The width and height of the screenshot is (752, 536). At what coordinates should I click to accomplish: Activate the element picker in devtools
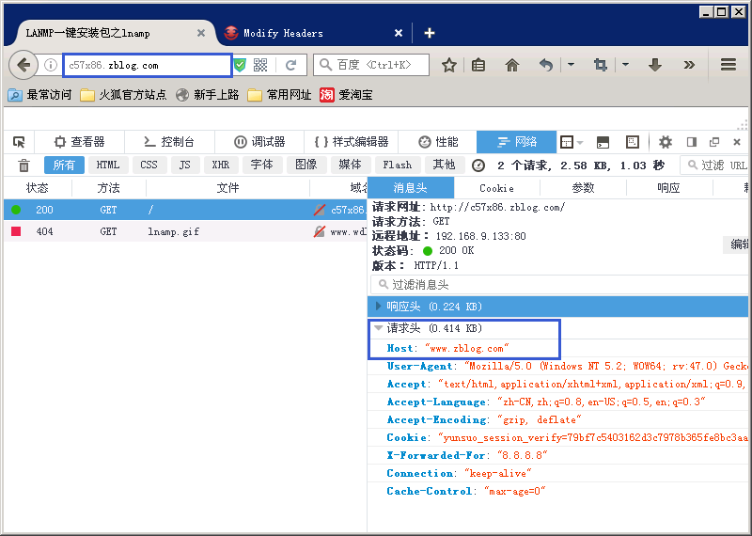point(19,142)
